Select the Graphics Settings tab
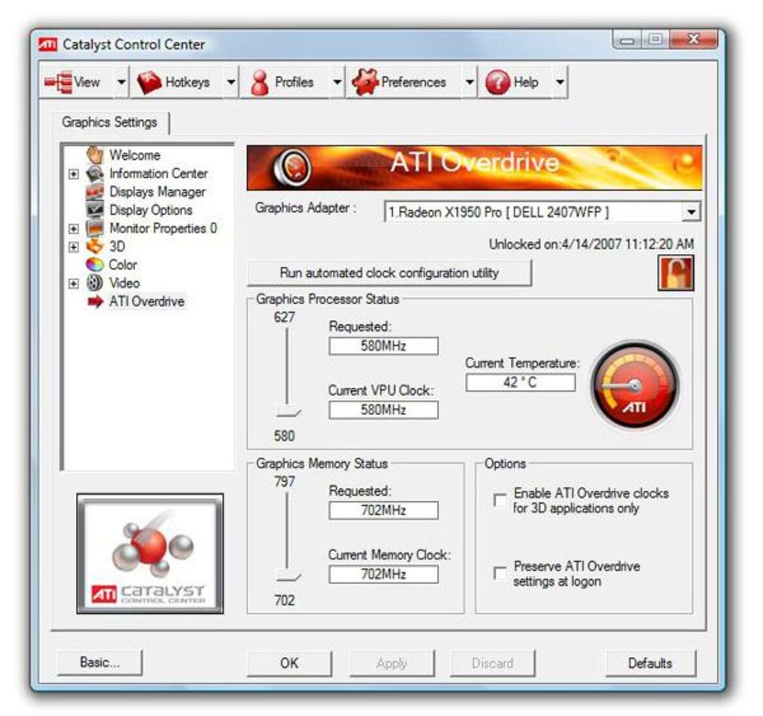This screenshot has width=763, height=716. (110, 122)
